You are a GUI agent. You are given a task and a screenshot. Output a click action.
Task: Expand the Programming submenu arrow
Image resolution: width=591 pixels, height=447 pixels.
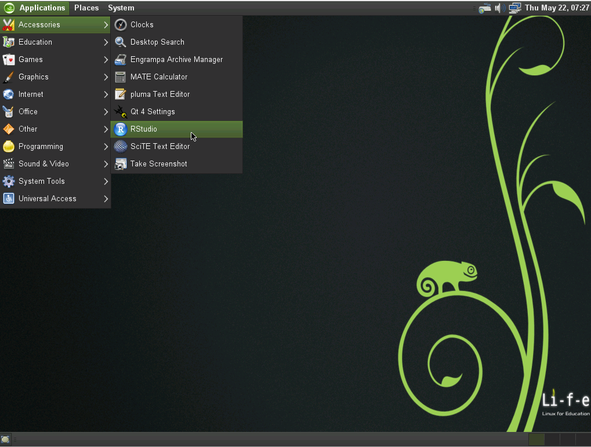[x=106, y=146]
